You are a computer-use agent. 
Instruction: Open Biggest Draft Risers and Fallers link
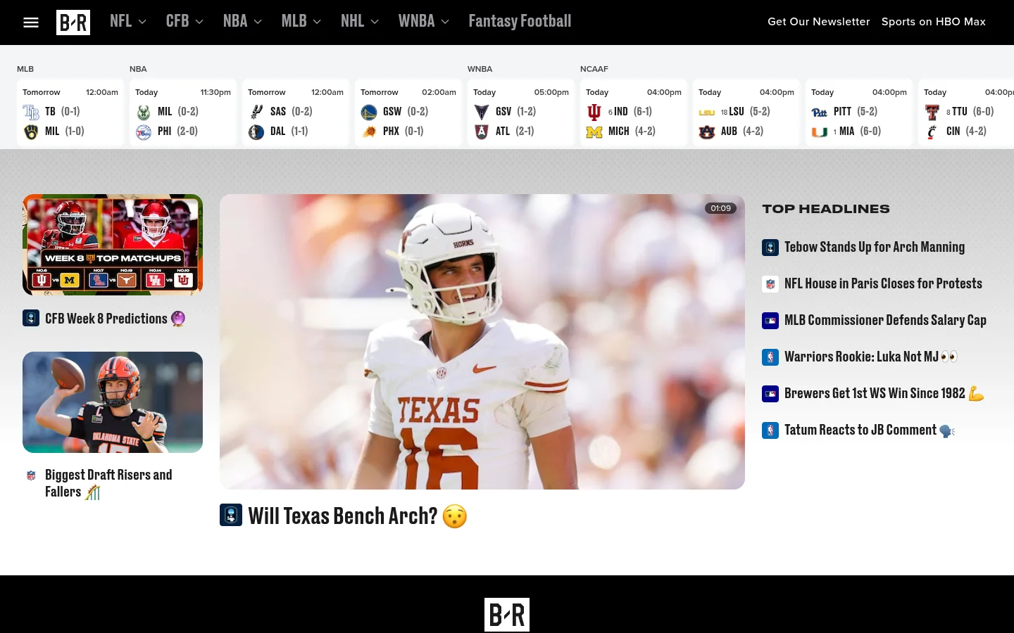[108, 483]
